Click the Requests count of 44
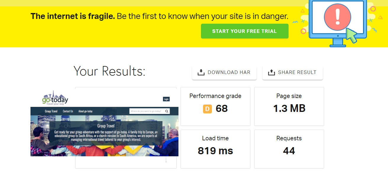 pyautogui.click(x=289, y=151)
